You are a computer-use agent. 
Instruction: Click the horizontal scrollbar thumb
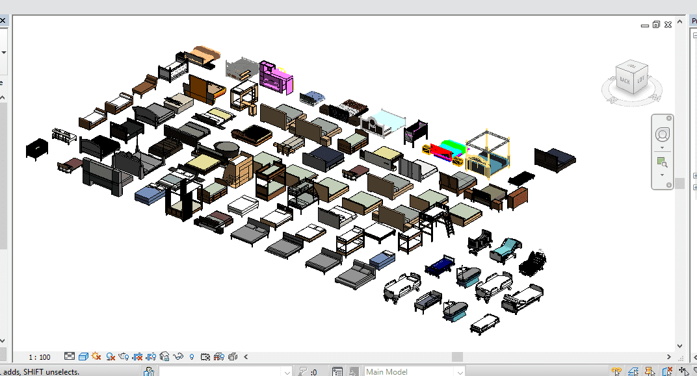point(457,357)
